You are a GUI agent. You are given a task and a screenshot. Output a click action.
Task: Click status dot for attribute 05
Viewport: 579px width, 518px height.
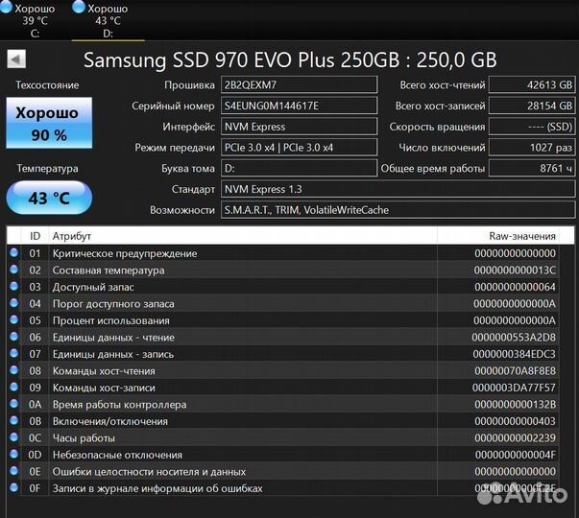coord(14,319)
